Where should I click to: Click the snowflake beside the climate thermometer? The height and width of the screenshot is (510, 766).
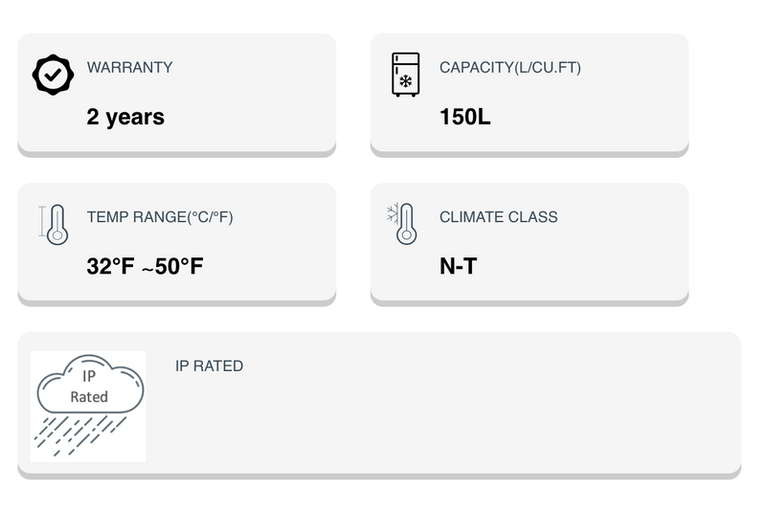tap(392, 212)
